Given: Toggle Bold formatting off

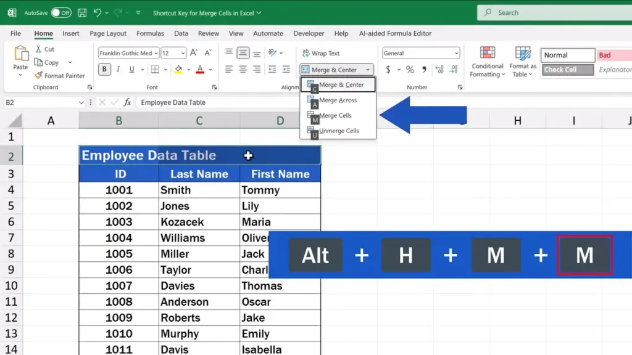Looking at the screenshot, I should (x=104, y=70).
